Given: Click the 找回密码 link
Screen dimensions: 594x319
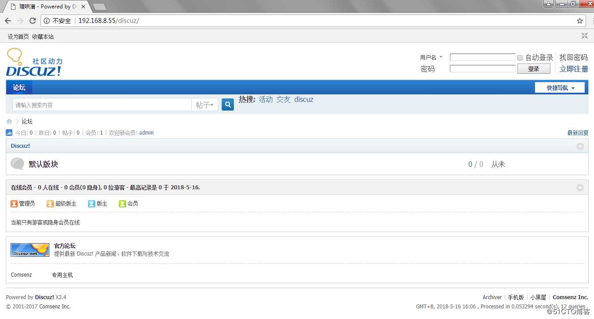Looking at the screenshot, I should click(x=574, y=57).
